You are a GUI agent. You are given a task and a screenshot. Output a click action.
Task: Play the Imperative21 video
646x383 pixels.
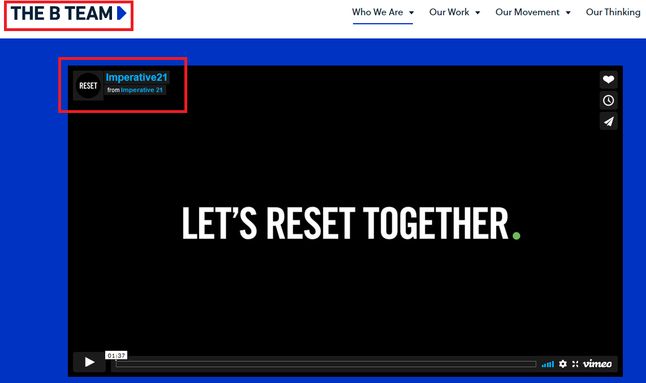click(x=89, y=362)
